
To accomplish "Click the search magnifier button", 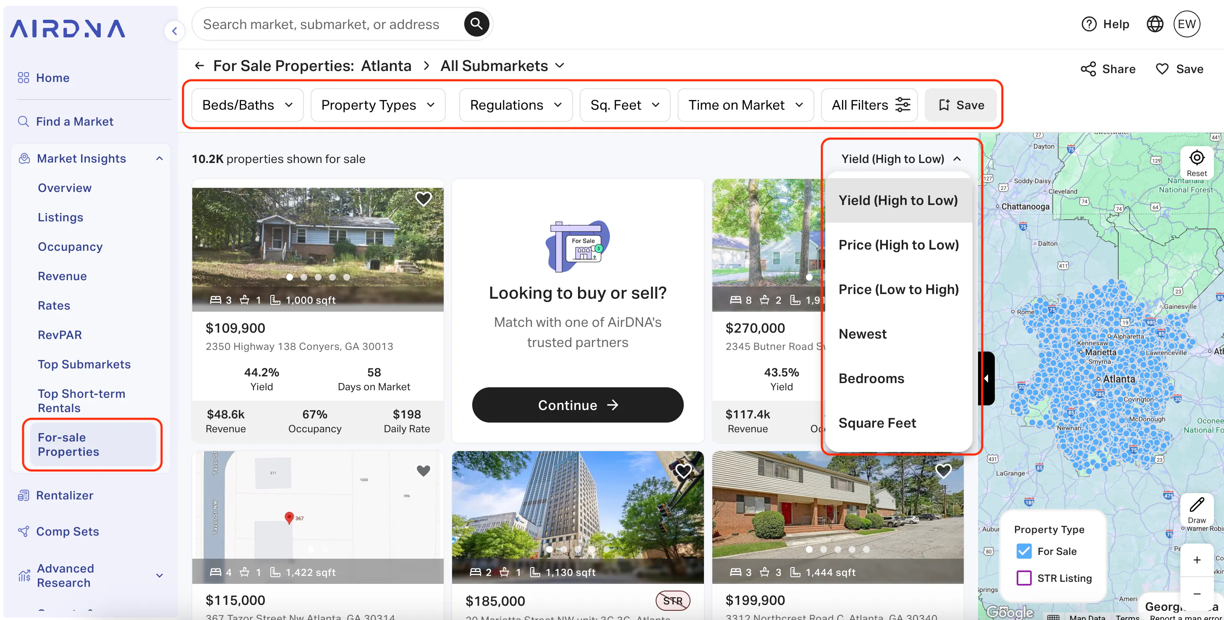I will click(476, 24).
